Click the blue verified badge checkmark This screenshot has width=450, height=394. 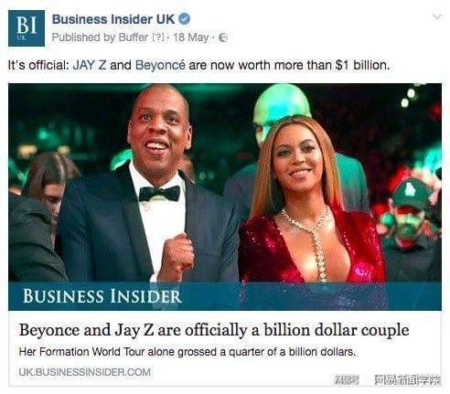click(x=184, y=19)
